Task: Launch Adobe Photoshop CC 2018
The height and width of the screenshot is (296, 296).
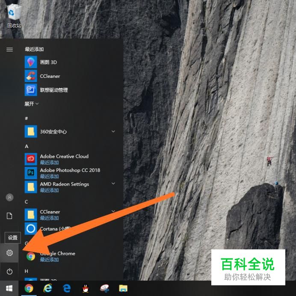Action: point(70,173)
